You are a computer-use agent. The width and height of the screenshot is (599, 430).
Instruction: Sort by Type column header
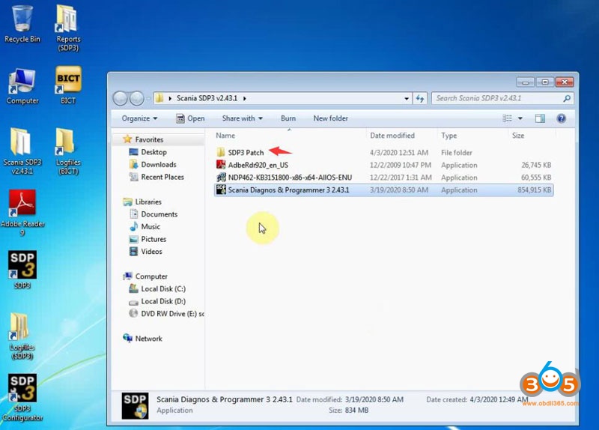[x=449, y=136]
